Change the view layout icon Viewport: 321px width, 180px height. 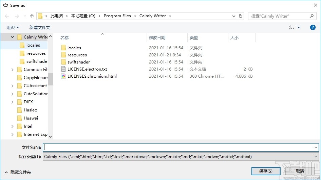[x=291, y=27]
